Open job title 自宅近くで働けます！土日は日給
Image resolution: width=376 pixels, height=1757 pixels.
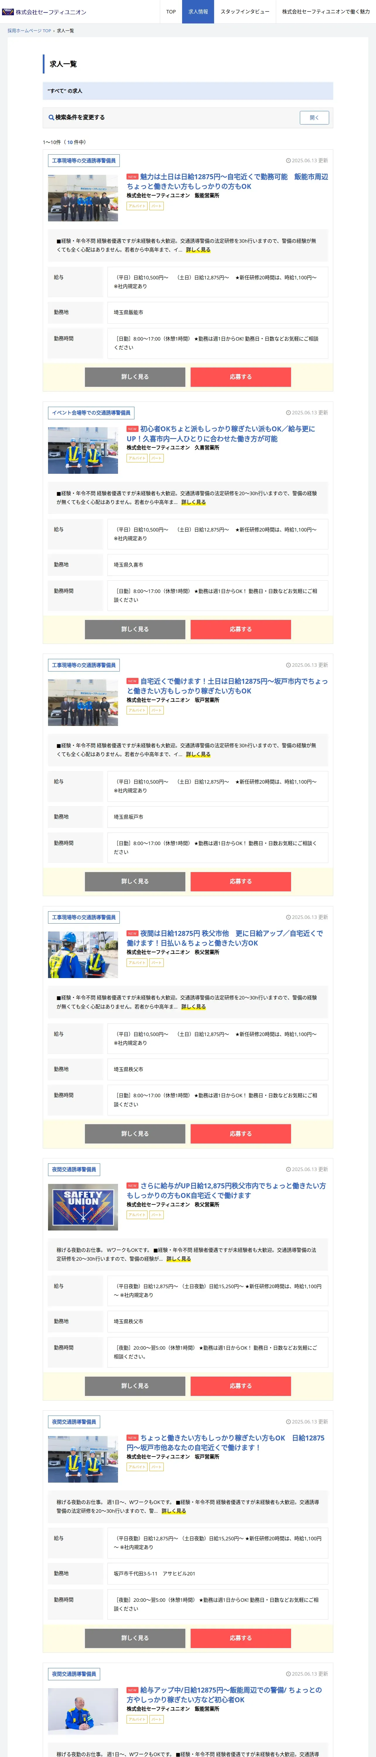coord(227,686)
